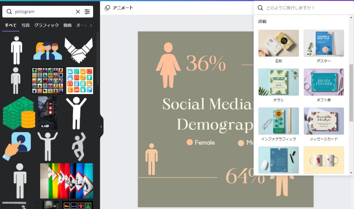Select the Demograp title line on canvas
Viewport: 354px width, 209px height.
(x=215, y=125)
